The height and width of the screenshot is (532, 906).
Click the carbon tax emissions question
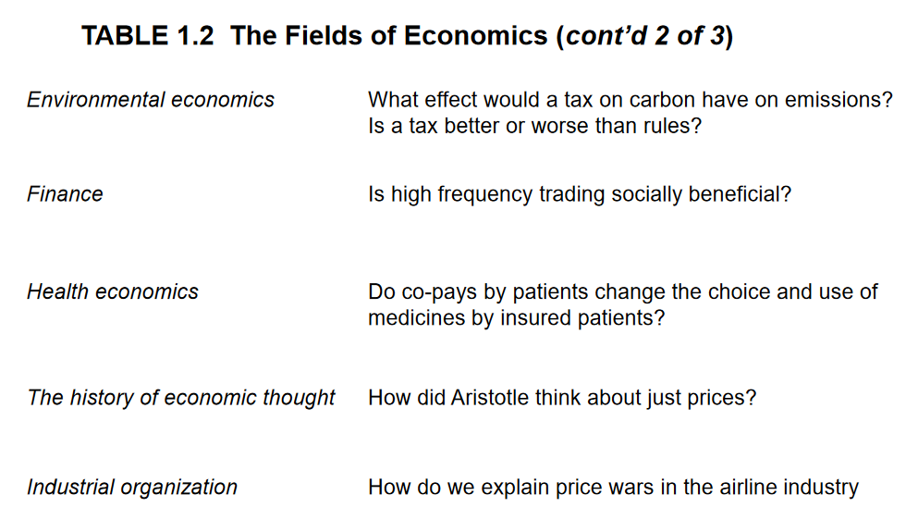tap(631, 100)
